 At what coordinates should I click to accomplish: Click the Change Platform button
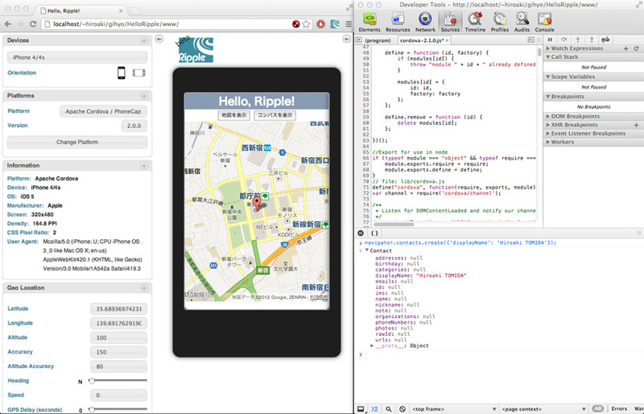pos(77,143)
